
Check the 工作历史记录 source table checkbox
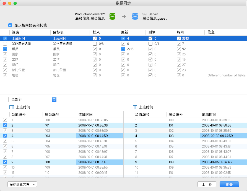coord(5,44)
